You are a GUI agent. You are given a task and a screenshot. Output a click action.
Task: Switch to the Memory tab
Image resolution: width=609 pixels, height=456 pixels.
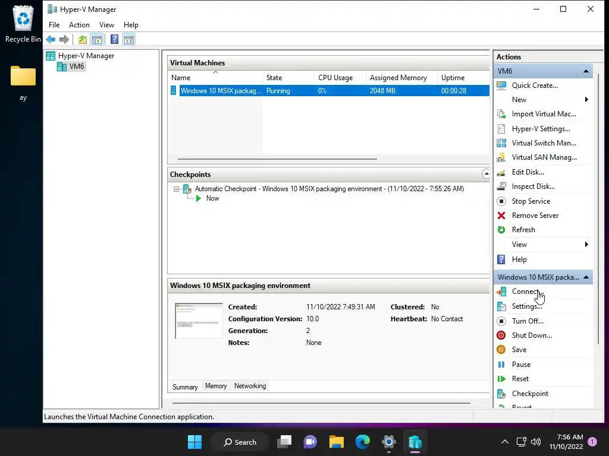(x=216, y=386)
